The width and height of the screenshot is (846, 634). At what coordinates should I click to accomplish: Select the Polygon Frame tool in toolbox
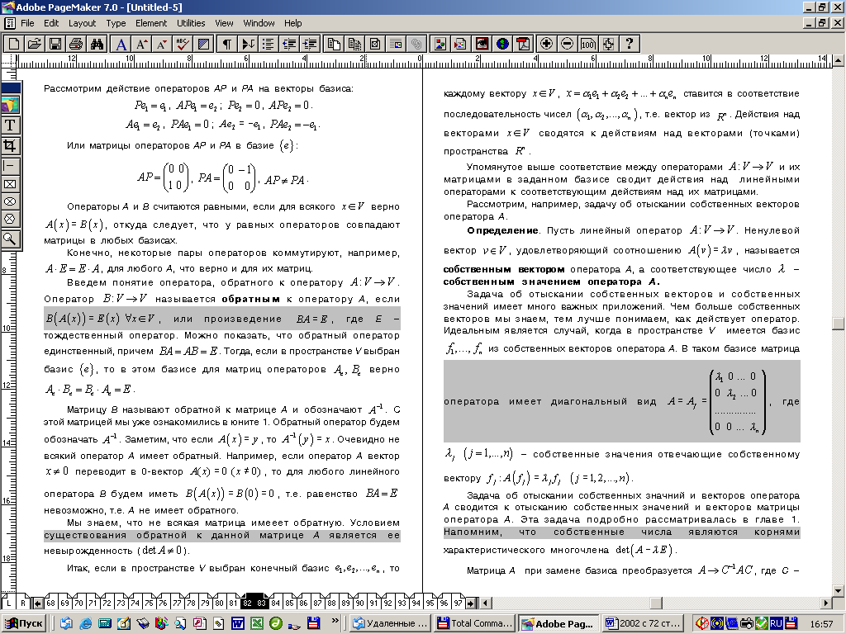click(x=10, y=219)
